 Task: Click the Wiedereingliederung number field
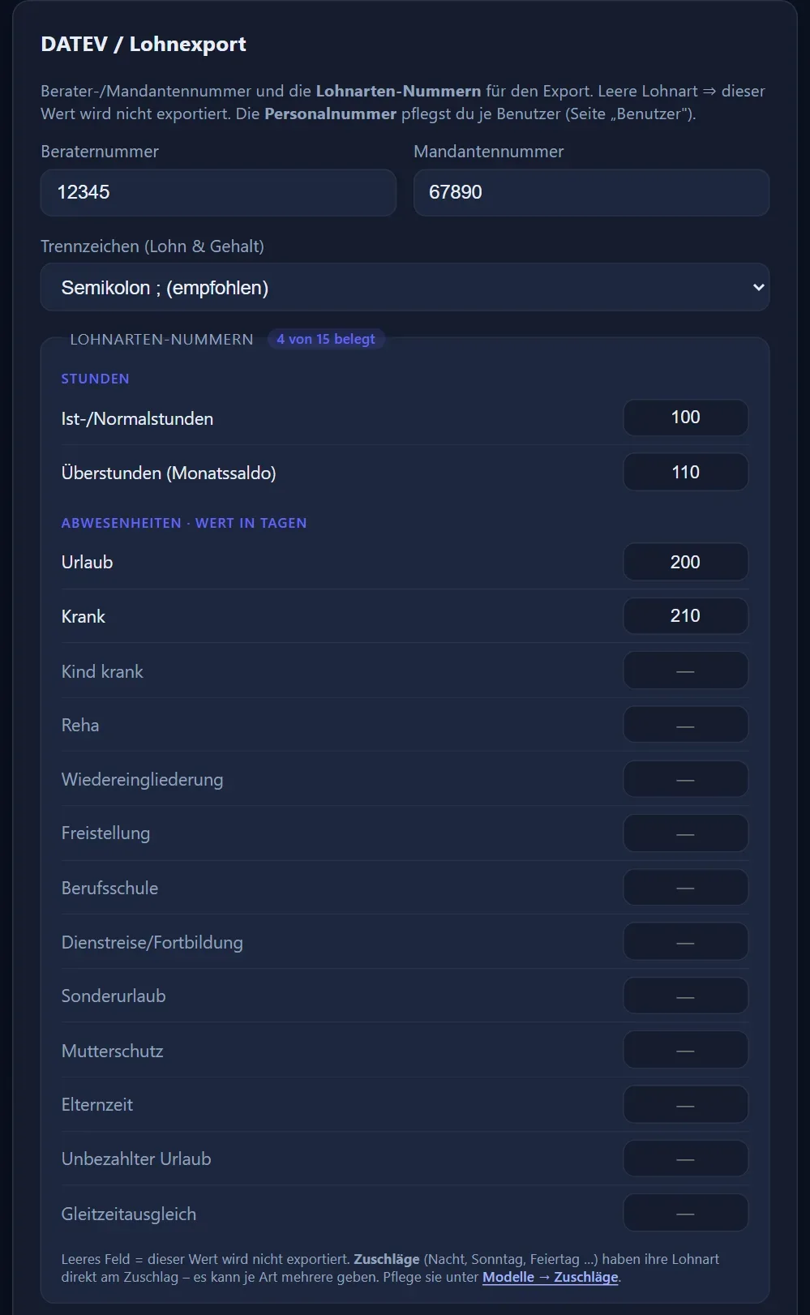click(685, 779)
